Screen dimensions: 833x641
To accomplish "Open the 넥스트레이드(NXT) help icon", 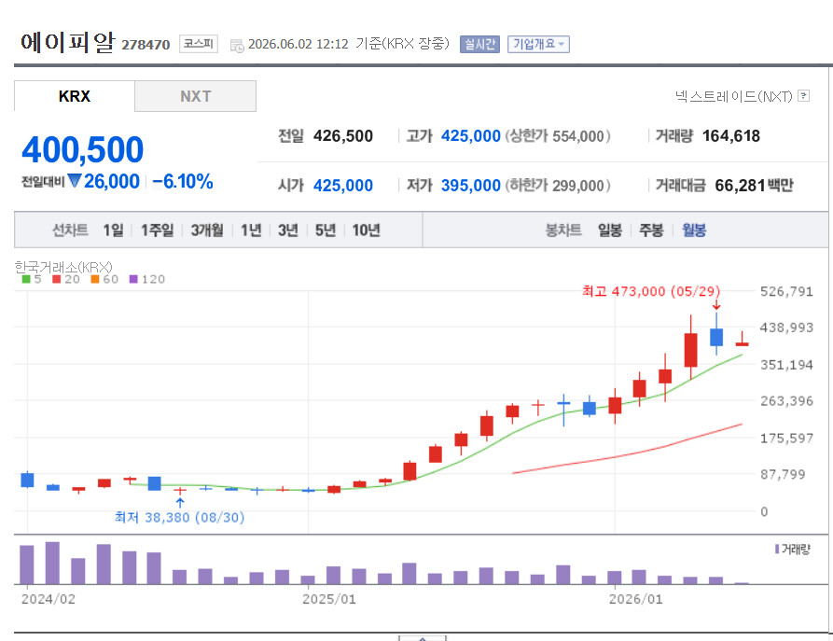I will pos(804,96).
